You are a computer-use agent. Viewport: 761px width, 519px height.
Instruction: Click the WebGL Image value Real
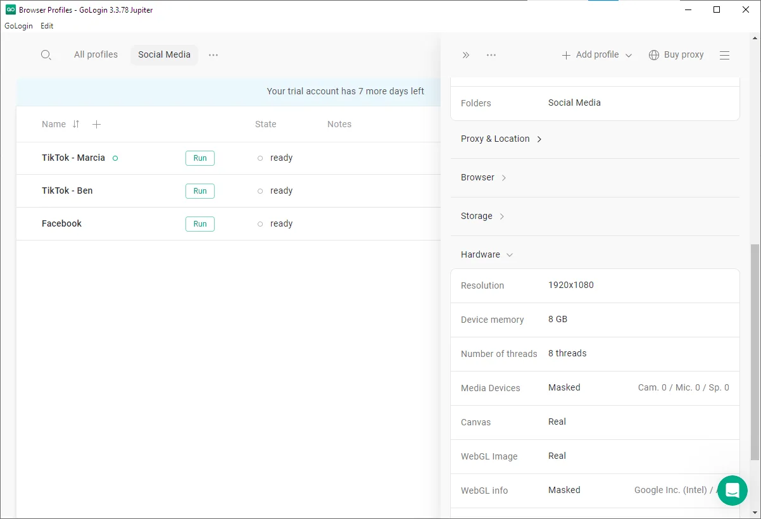point(557,456)
